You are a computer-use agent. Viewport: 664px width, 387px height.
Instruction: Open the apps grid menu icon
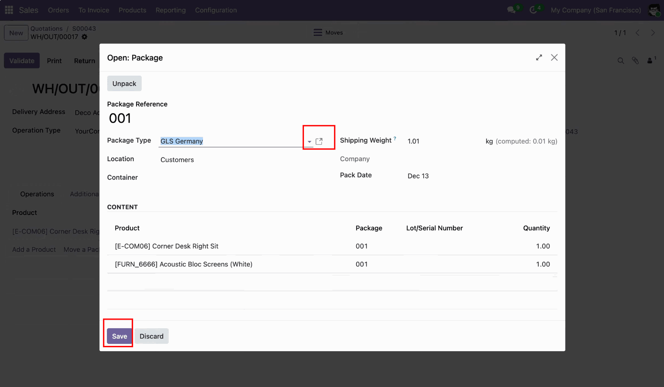[9, 10]
